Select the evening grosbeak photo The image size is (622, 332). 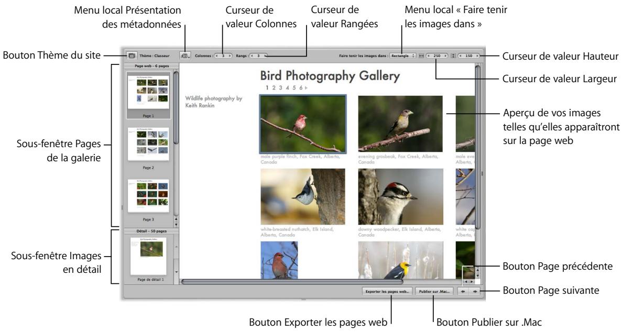click(400, 124)
